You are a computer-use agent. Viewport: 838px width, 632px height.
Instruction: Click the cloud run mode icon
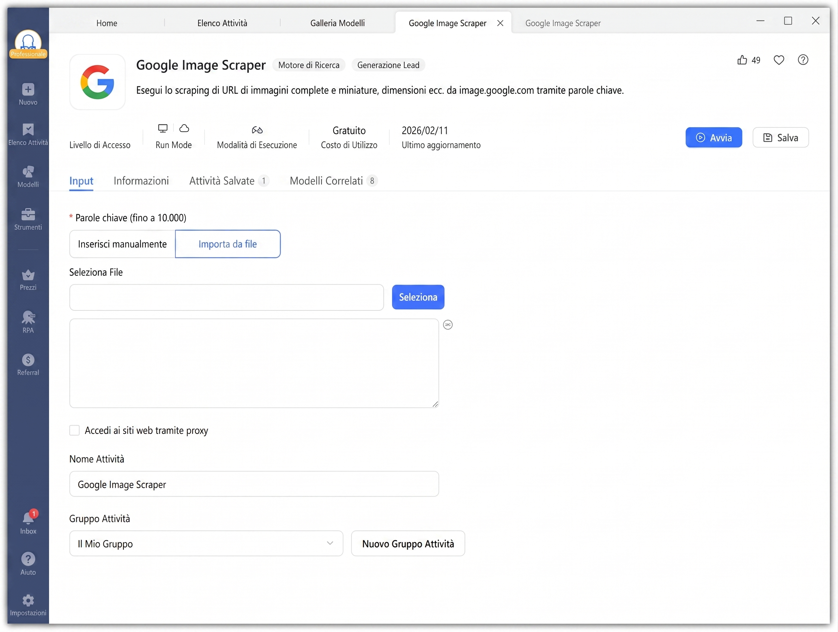pos(184,128)
